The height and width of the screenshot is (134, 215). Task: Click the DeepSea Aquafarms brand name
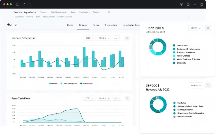tap(25, 12)
